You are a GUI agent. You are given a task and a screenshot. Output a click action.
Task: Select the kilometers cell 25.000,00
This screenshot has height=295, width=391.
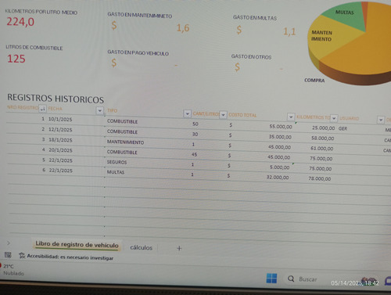[323, 128]
